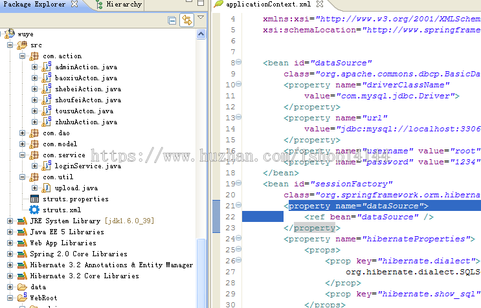Click Package Explorer scrollbar up arrow
The width and height of the screenshot is (481, 308).
tap(201, 34)
